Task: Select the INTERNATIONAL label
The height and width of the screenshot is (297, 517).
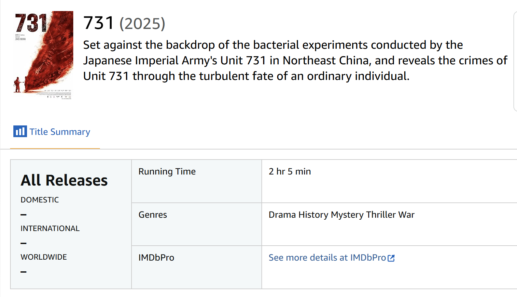Action: (50, 228)
